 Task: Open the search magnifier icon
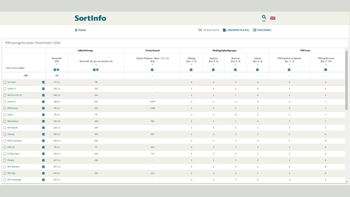264,17
